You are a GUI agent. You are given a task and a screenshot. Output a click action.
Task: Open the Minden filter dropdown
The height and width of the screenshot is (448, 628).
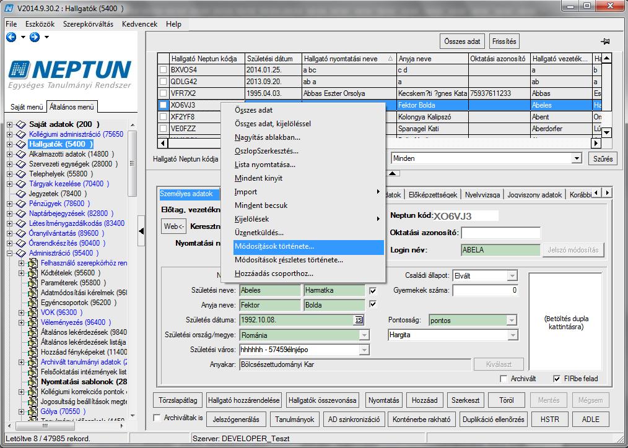pos(577,158)
